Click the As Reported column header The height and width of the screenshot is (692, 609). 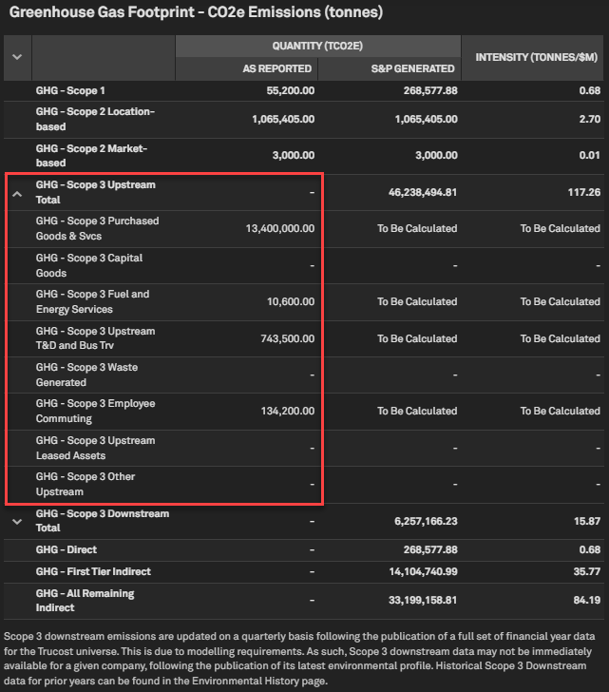coord(276,68)
